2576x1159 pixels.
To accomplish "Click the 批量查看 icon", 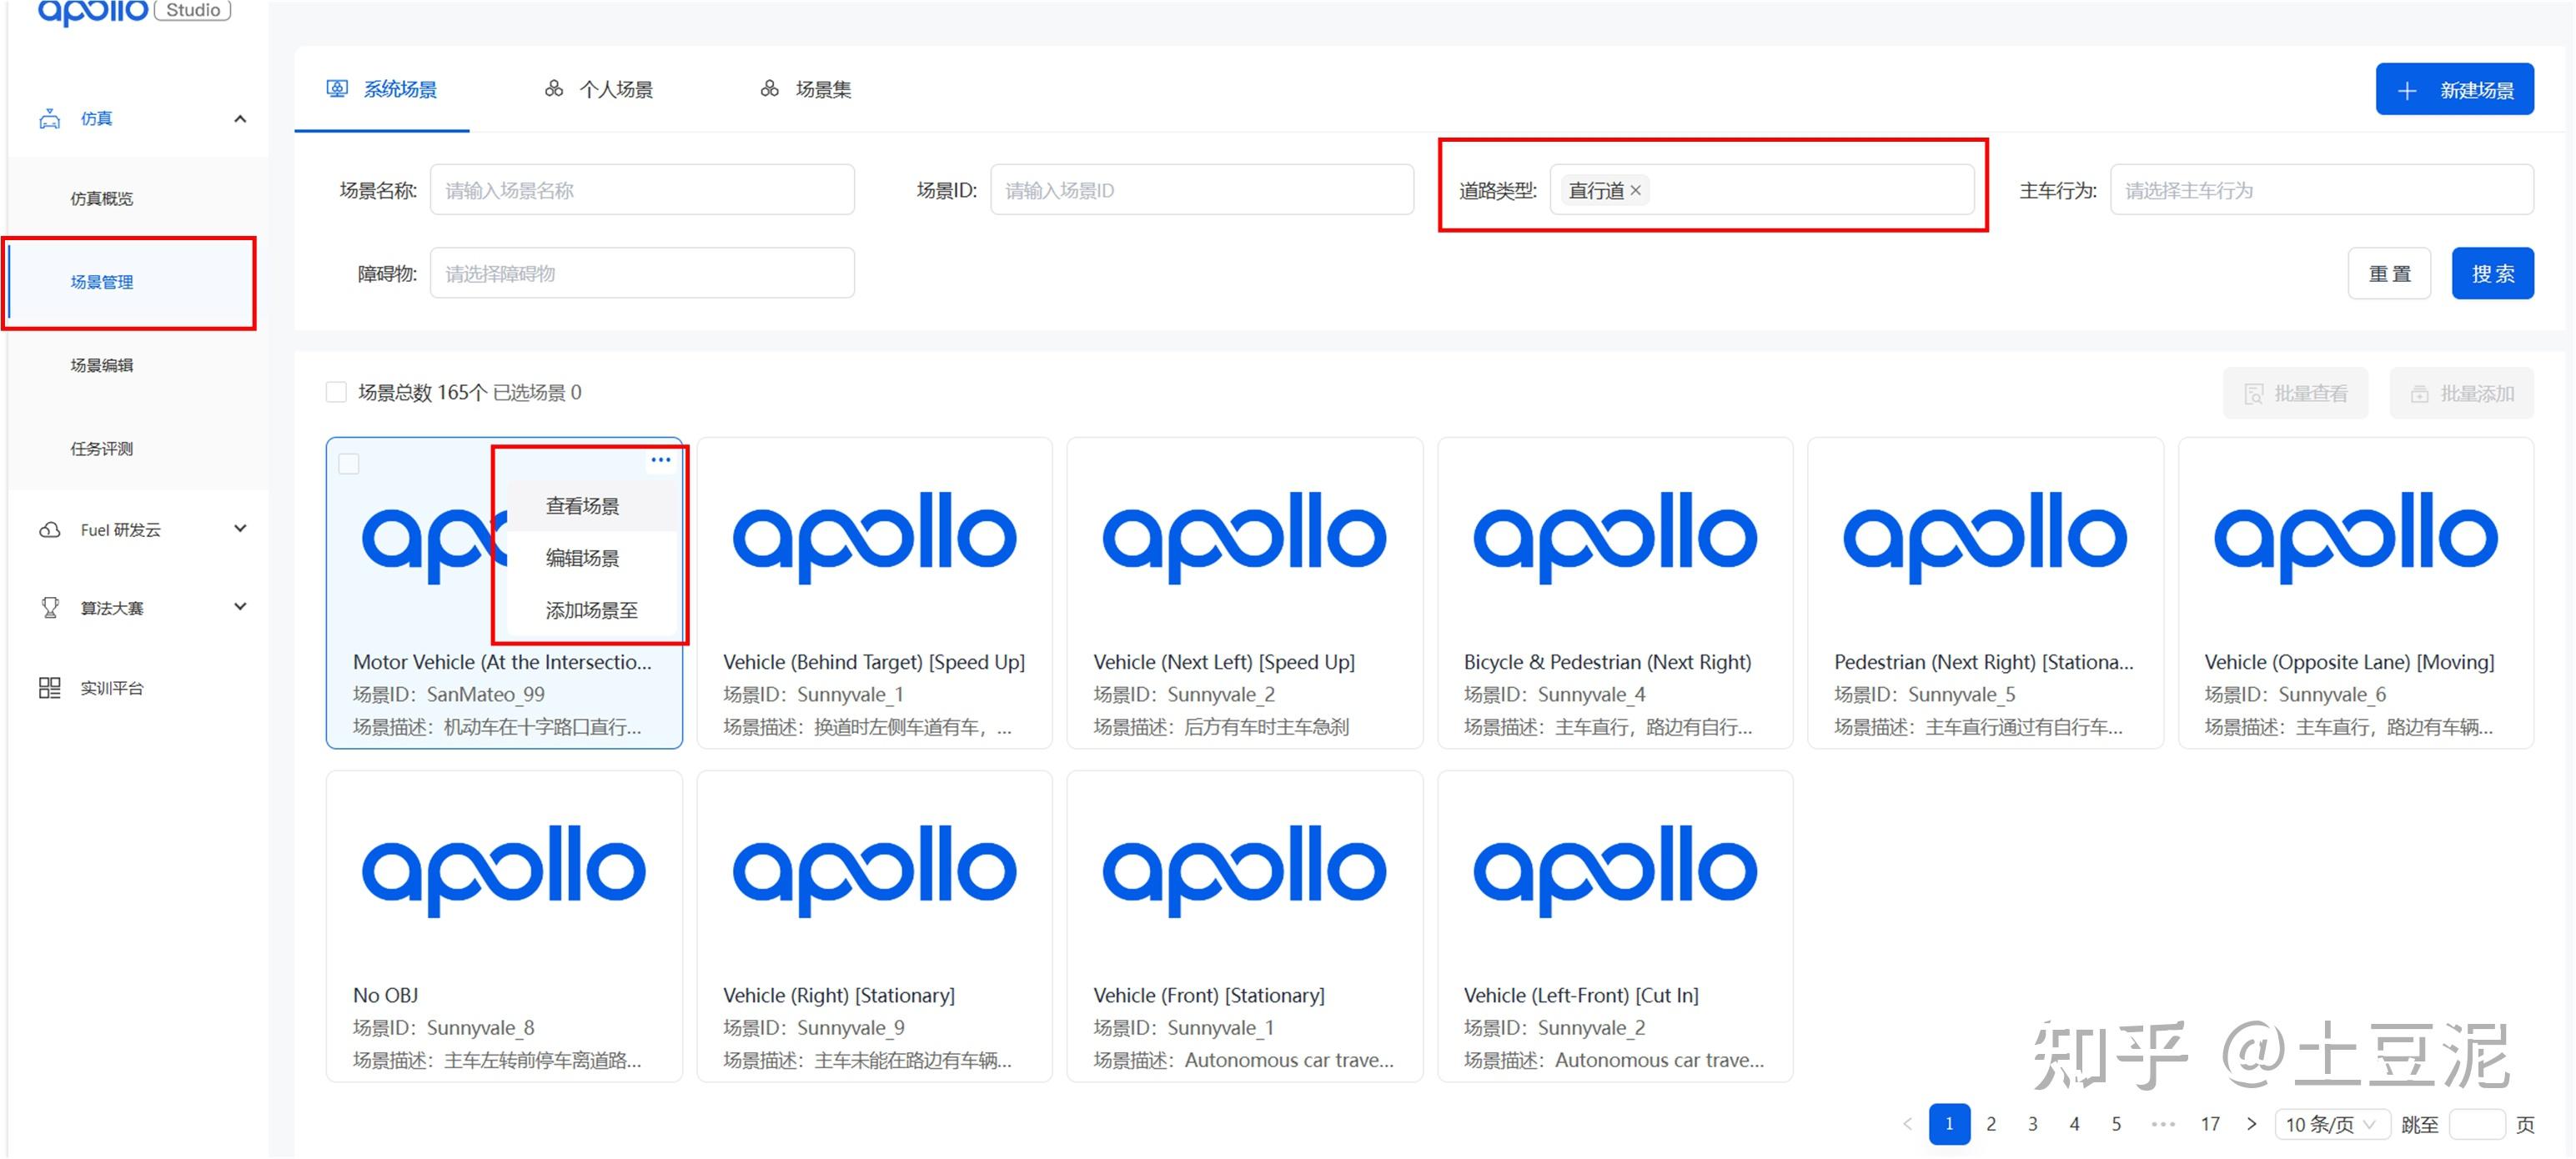I will (2254, 394).
